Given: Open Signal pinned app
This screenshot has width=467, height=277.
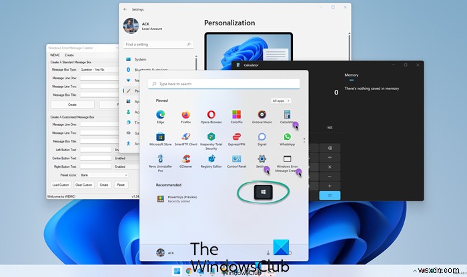Looking at the screenshot, I should (262, 138).
